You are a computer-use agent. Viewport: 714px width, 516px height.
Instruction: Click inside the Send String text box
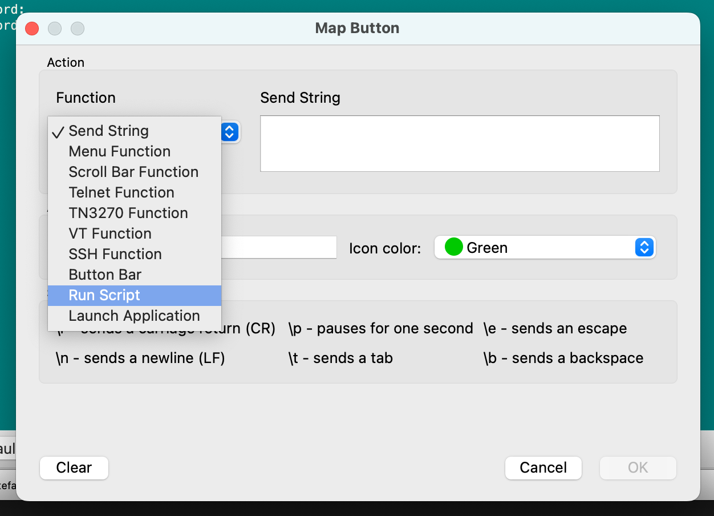click(x=460, y=143)
